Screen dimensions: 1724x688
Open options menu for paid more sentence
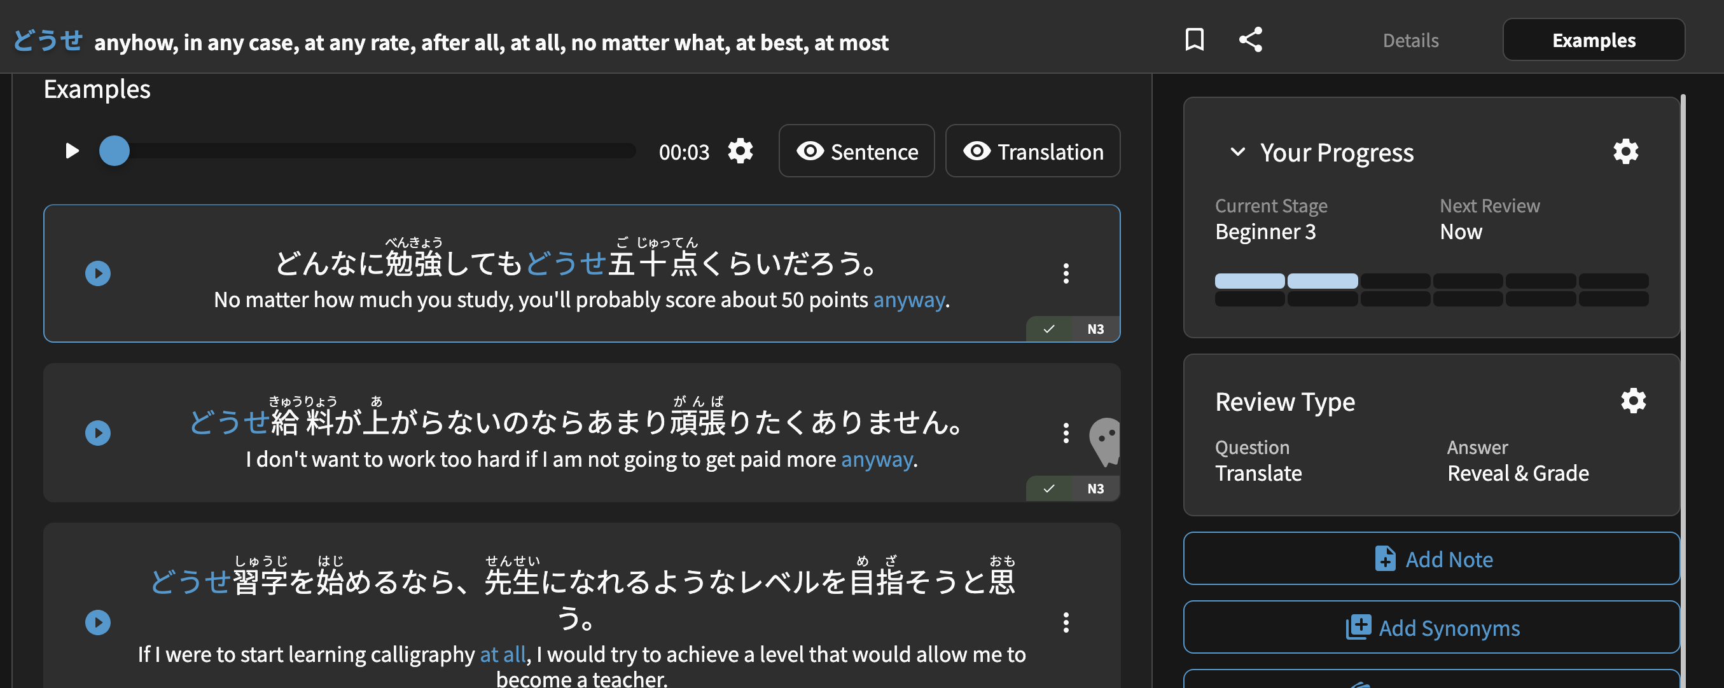pyautogui.click(x=1066, y=433)
